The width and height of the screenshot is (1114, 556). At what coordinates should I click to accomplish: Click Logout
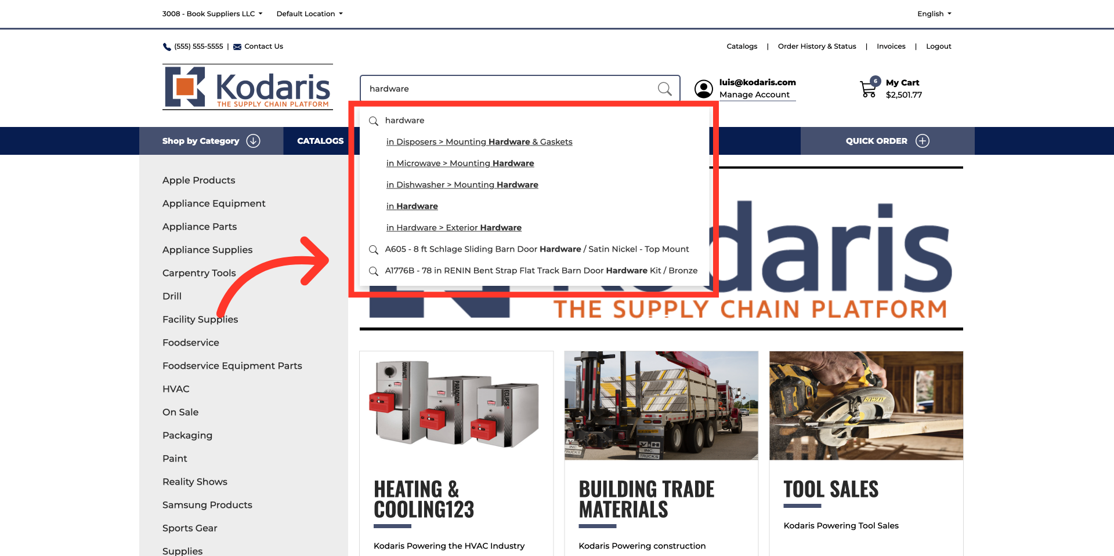[x=938, y=46]
